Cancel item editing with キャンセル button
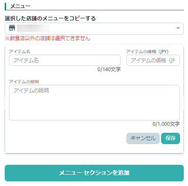 (143, 138)
